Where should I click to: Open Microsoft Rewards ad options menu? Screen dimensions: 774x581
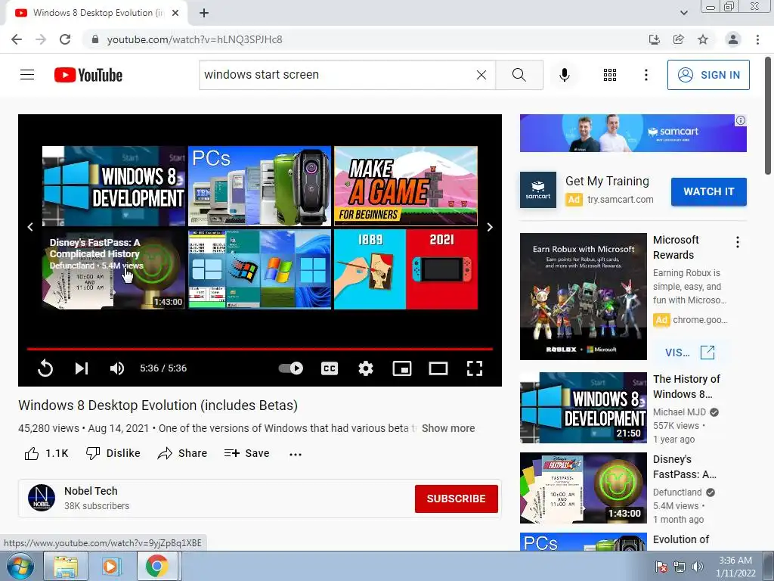click(x=738, y=242)
